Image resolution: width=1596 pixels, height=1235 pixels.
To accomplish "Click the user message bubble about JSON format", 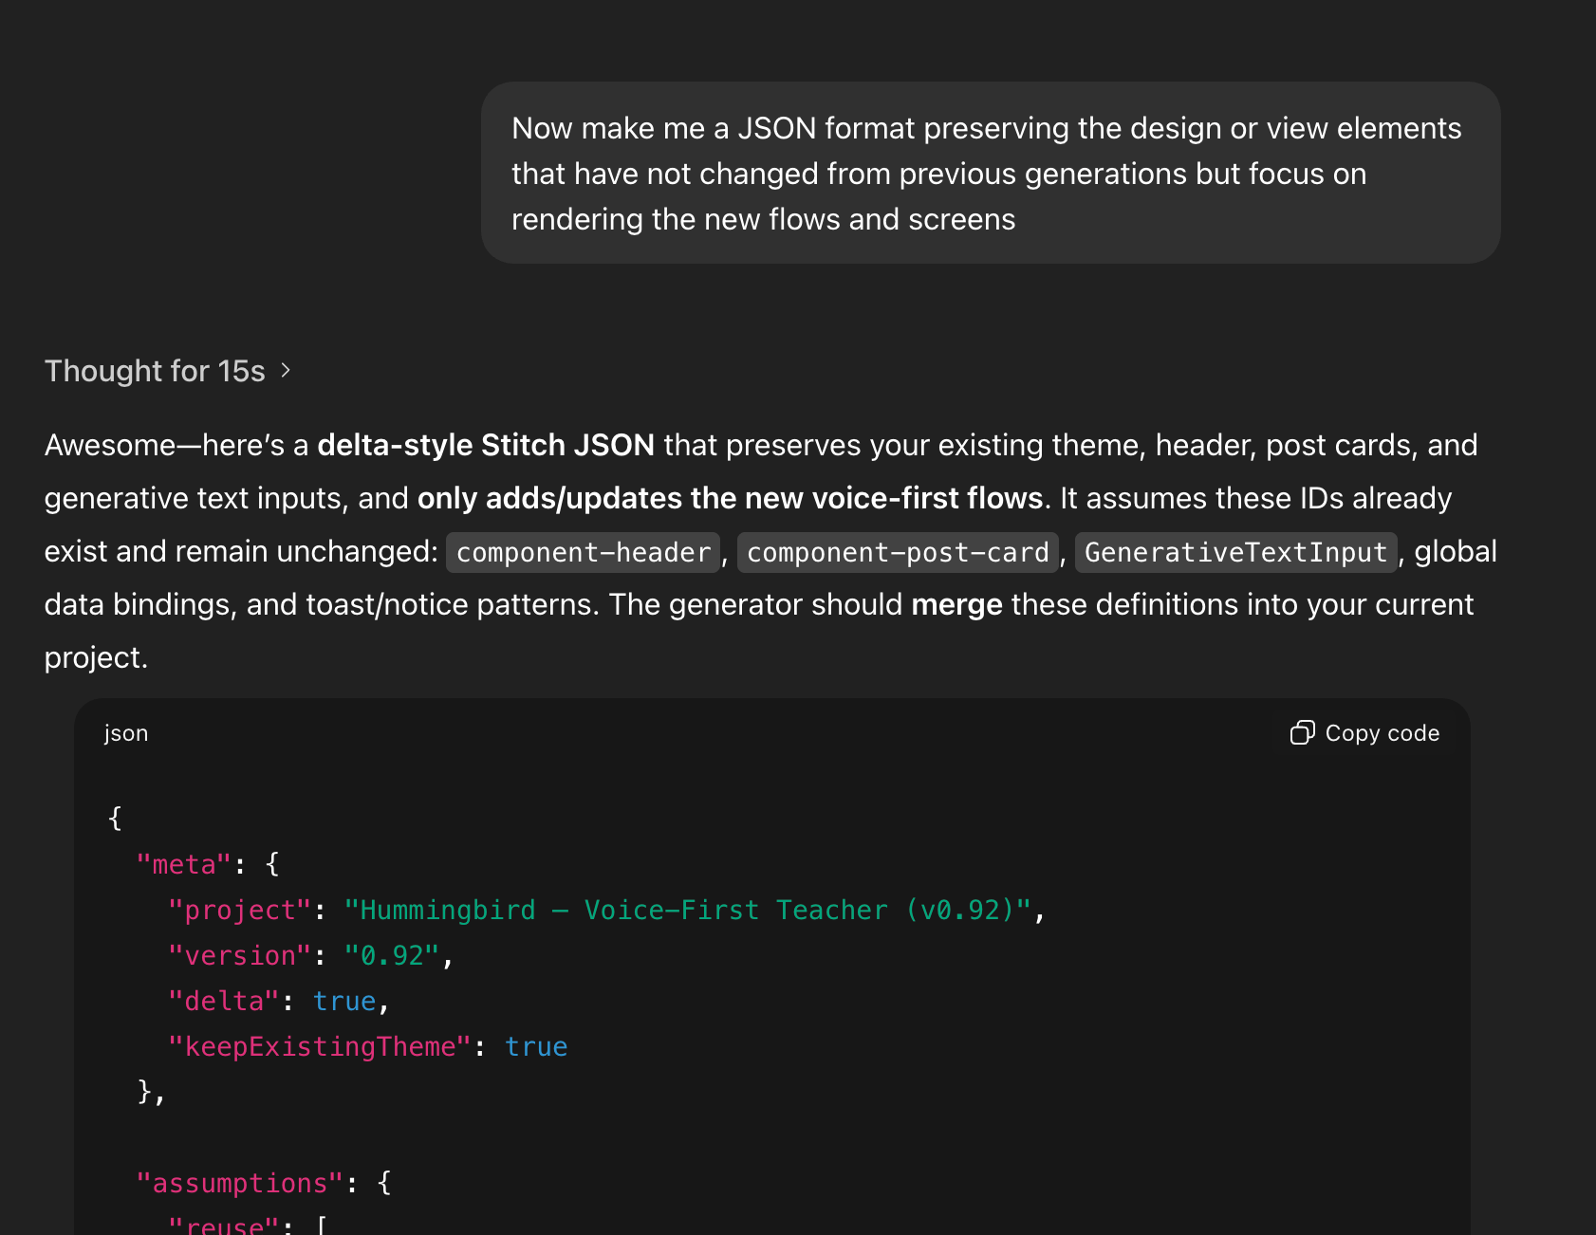I will 990,174.
